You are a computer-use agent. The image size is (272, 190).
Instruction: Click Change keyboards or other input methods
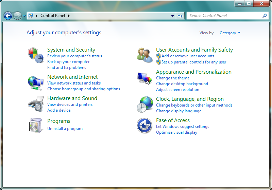pos(194,105)
